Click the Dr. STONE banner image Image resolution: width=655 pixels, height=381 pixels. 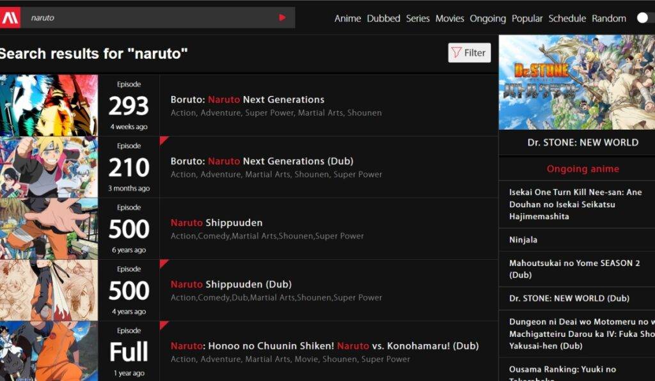click(x=577, y=82)
